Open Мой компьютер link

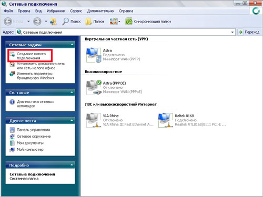(x=30, y=150)
